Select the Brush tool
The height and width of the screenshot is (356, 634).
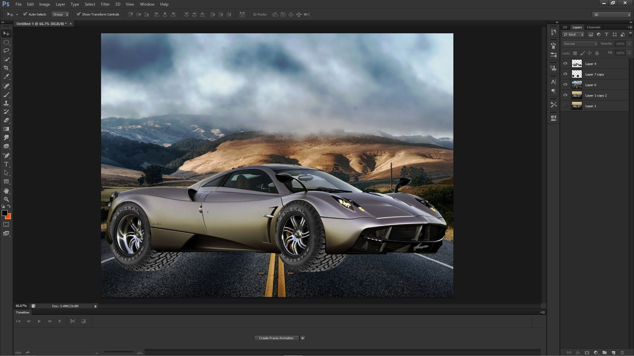(x=6, y=95)
